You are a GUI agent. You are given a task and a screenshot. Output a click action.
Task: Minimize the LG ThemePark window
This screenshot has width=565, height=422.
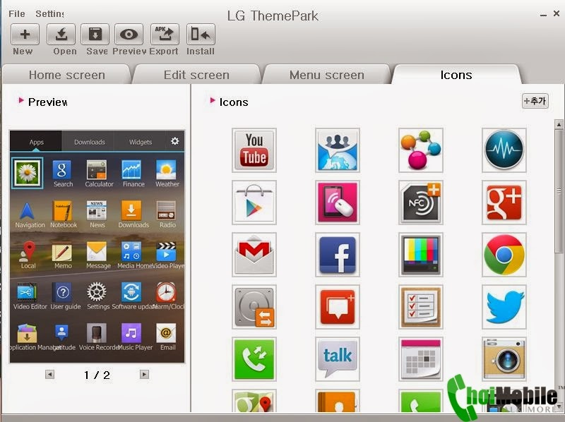coord(543,14)
